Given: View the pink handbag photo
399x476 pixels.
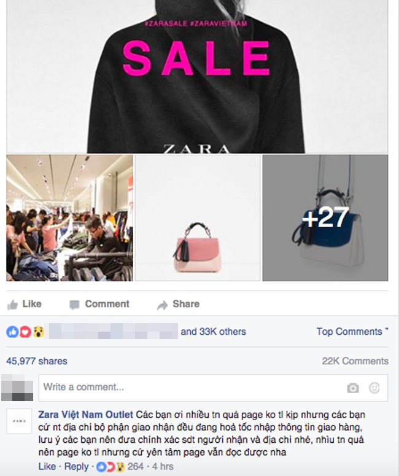Looking at the screenshot, I should point(198,217).
